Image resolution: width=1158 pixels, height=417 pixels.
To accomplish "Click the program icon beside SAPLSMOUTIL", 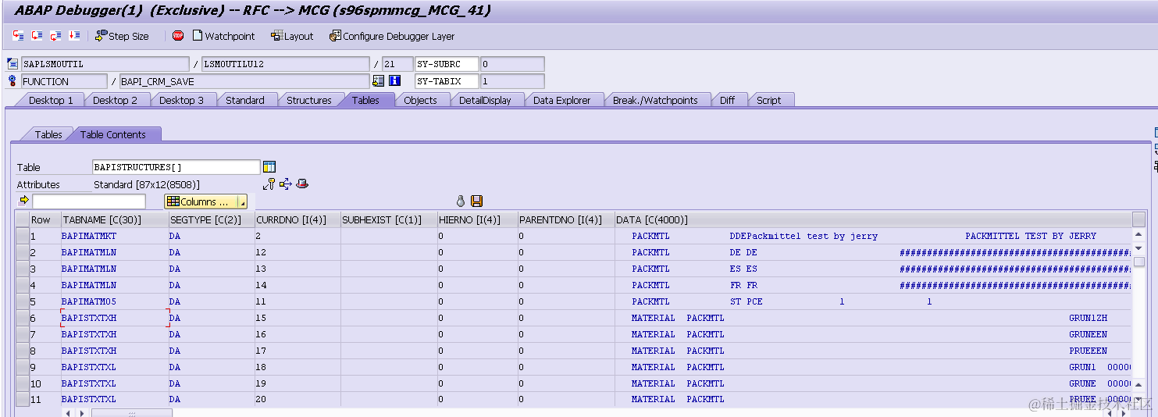I will 12,64.
